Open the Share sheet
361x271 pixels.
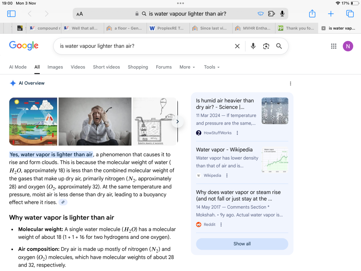pos(312,13)
